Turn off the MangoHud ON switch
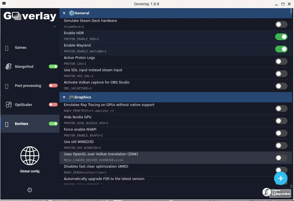The height and width of the screenshot is (201, 294). click(x=53, y=66)
